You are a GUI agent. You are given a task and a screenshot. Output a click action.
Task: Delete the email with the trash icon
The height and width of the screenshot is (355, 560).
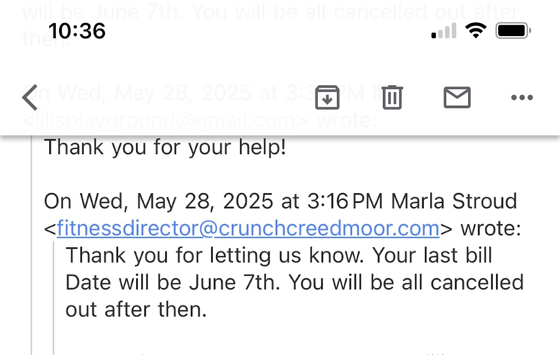(392, 97)
